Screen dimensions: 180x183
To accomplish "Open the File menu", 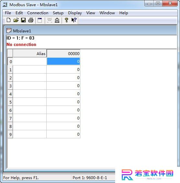I will pyautogui.click(x=8, y=13).
